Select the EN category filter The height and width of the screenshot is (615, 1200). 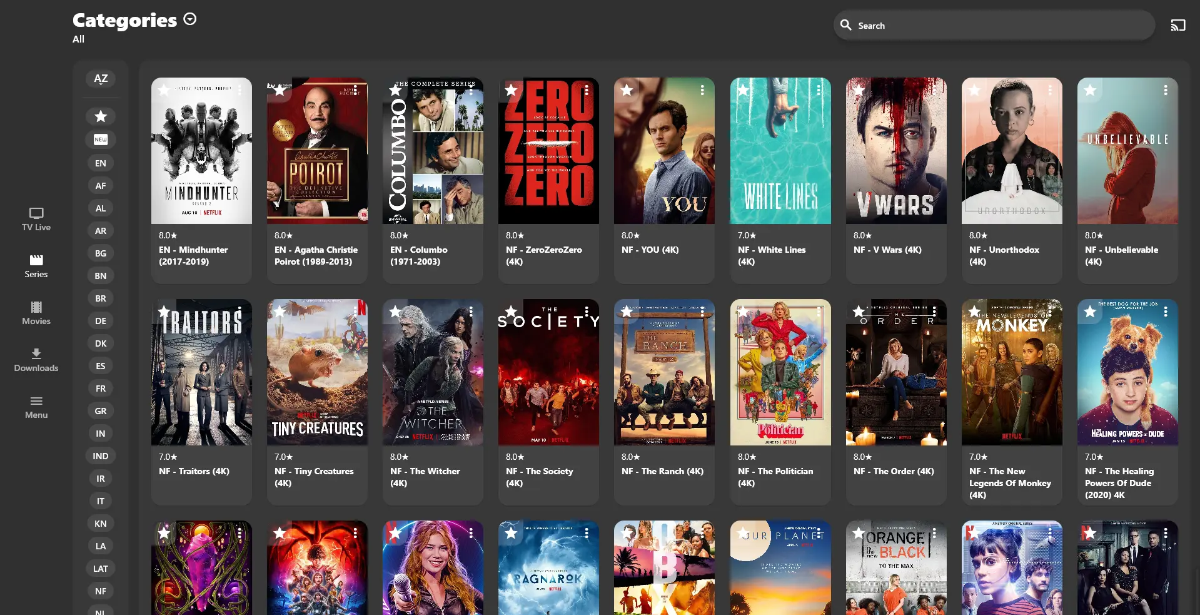click(x=100, y=163)
